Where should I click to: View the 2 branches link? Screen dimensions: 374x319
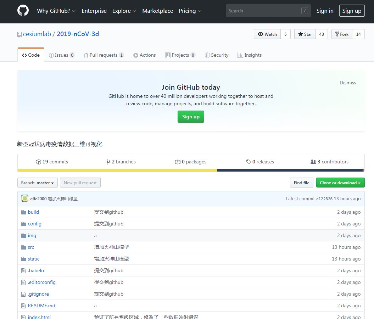(121, 162)
